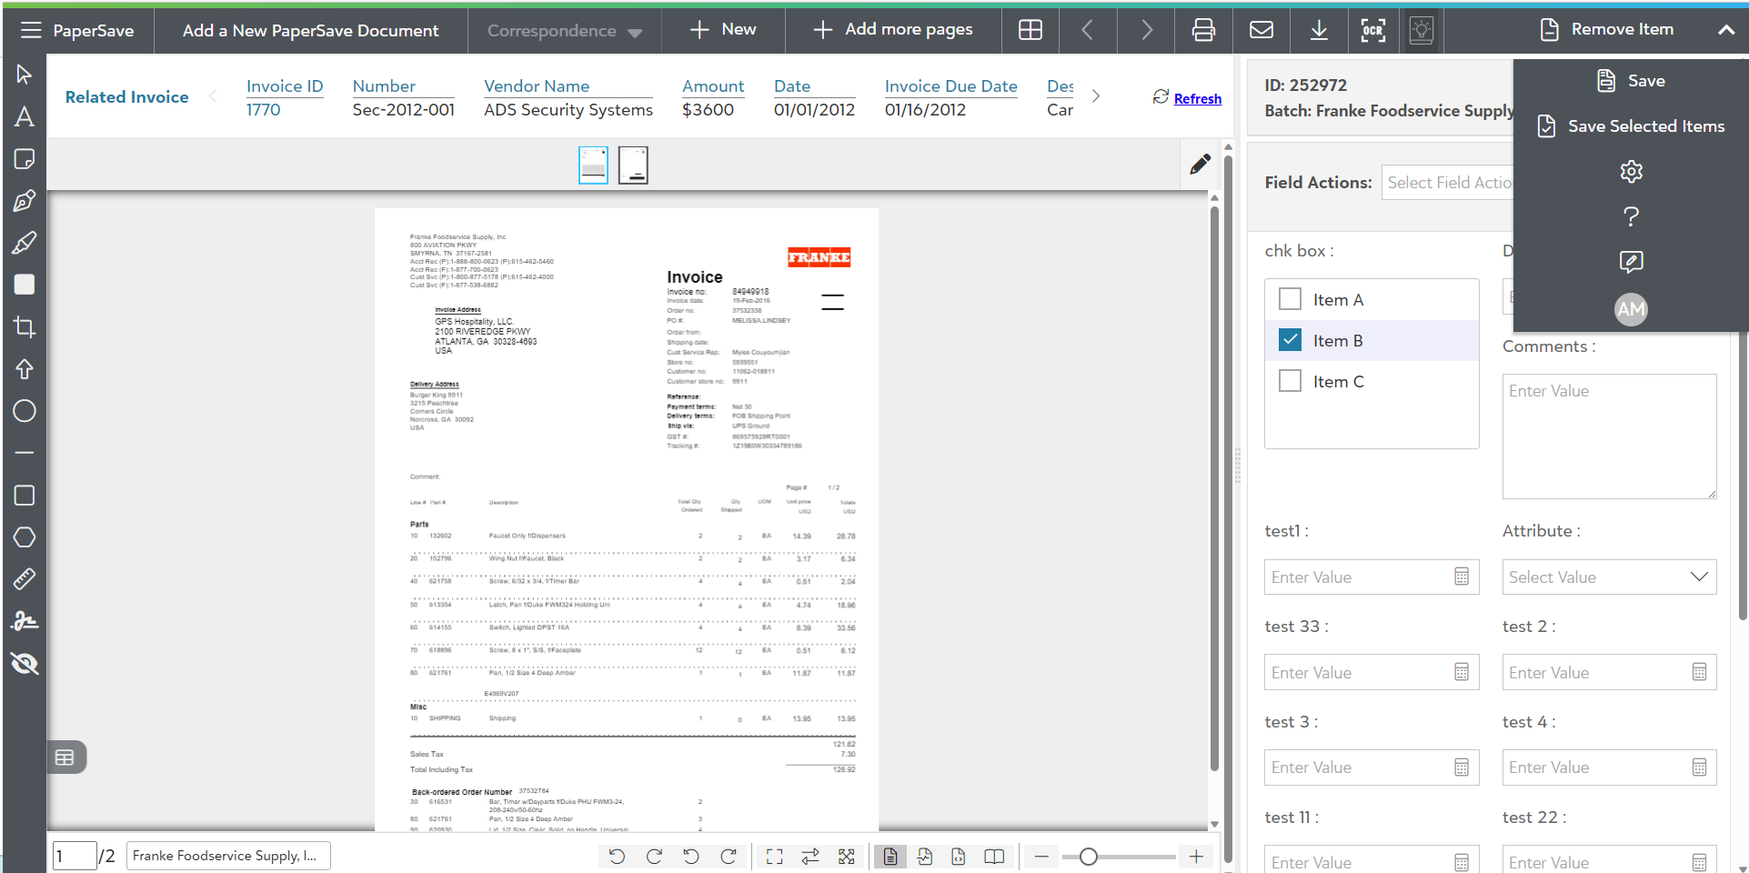Viewport: 1749px width, 873px height.
Task: Click the Add more pages button
Action: [893, 30]
